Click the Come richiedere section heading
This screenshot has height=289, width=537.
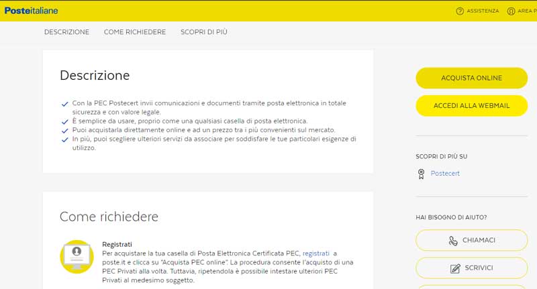tap(109, 217)
